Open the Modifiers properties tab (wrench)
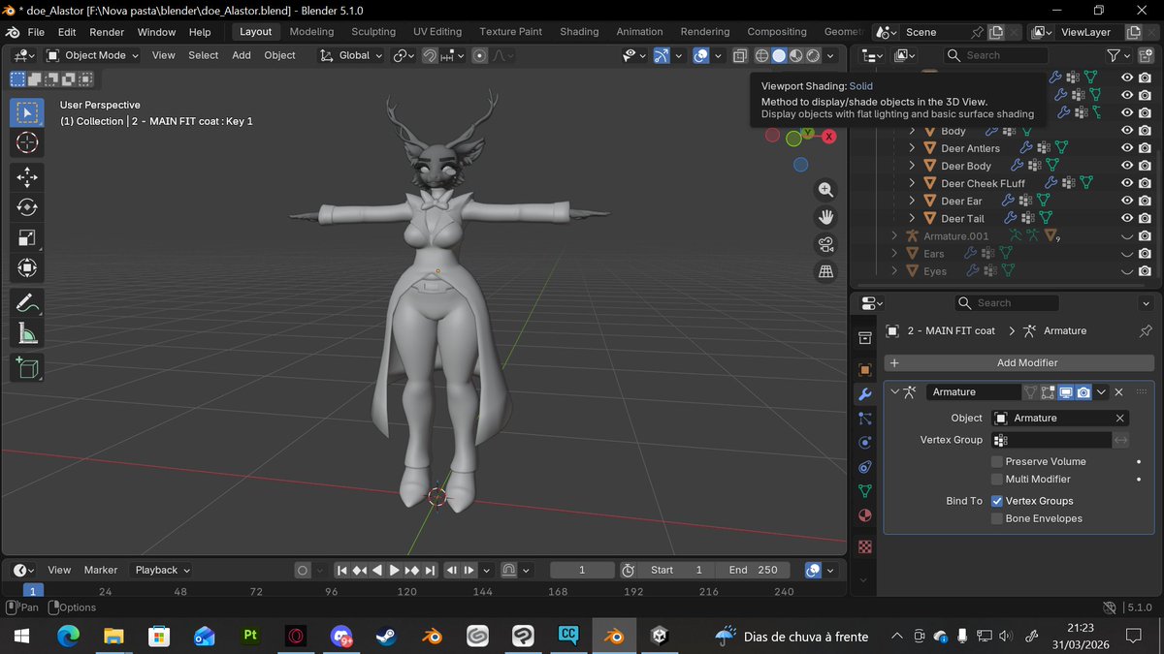Image resolution: width=1164 pixels, height=654 pixels. coord(864,394)
